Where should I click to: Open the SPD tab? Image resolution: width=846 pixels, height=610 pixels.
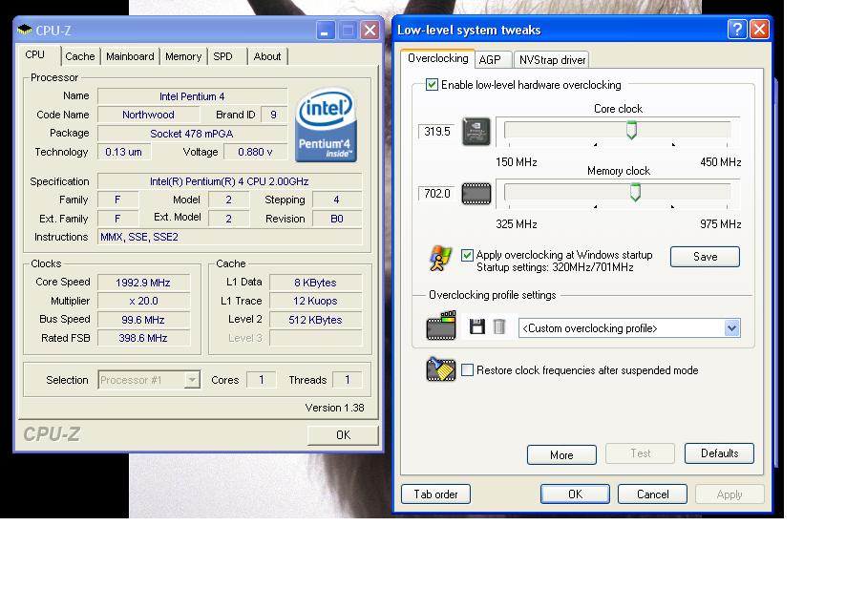click(x=222, y=56)
